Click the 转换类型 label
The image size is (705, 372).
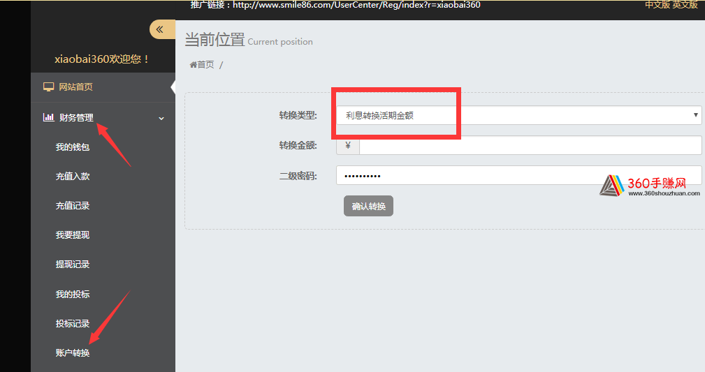[298, 115]
